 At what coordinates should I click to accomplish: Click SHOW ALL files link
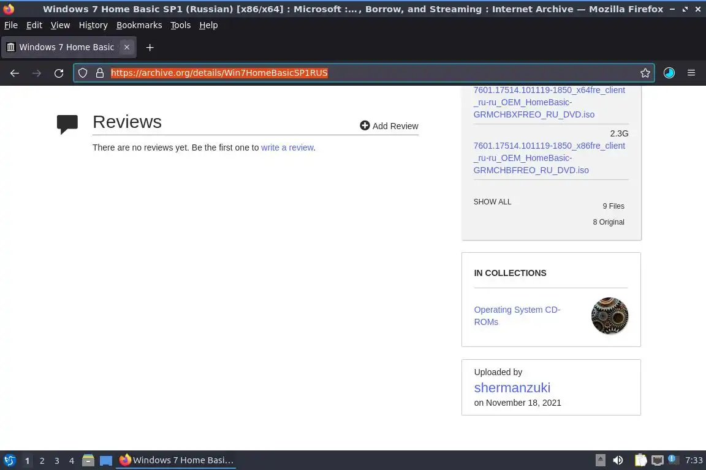pyautogui.click(x=492, y=202)
